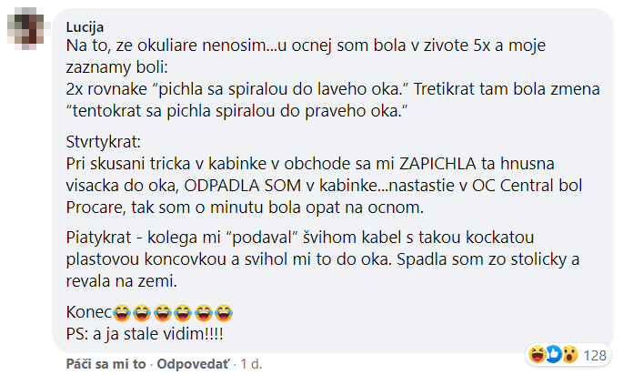Click the PS: a ja stale vidim line
The width and height of the screenshot is (633, 375).
point(145,334)
